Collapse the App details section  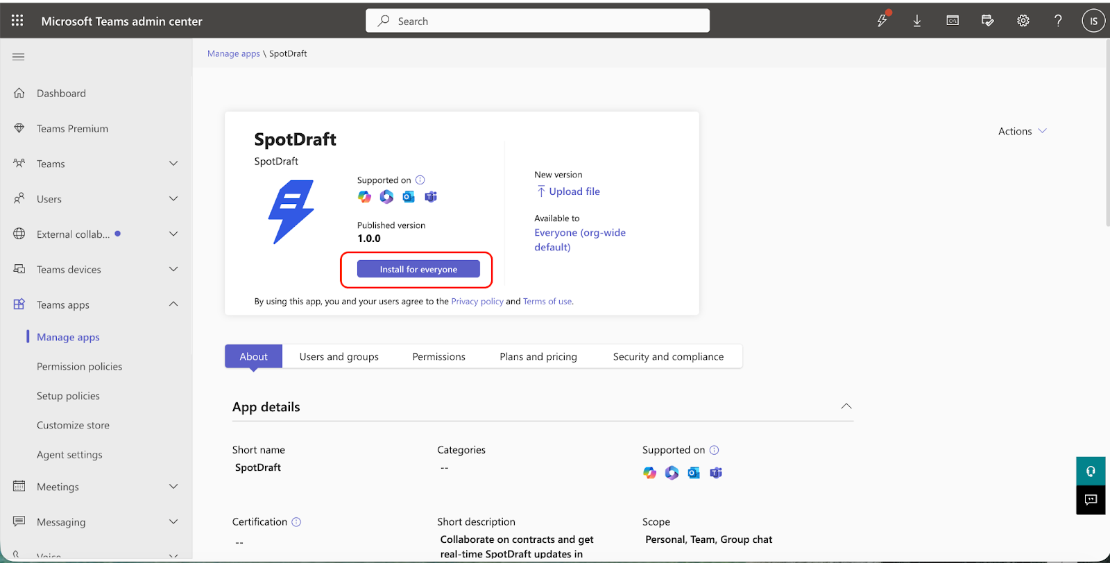click(846, 406)
